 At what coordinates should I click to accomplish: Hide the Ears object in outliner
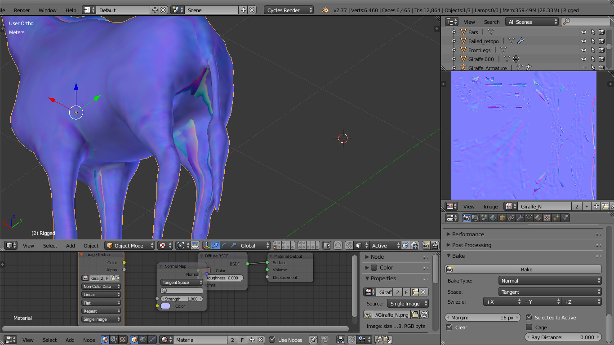pos(584,32)
